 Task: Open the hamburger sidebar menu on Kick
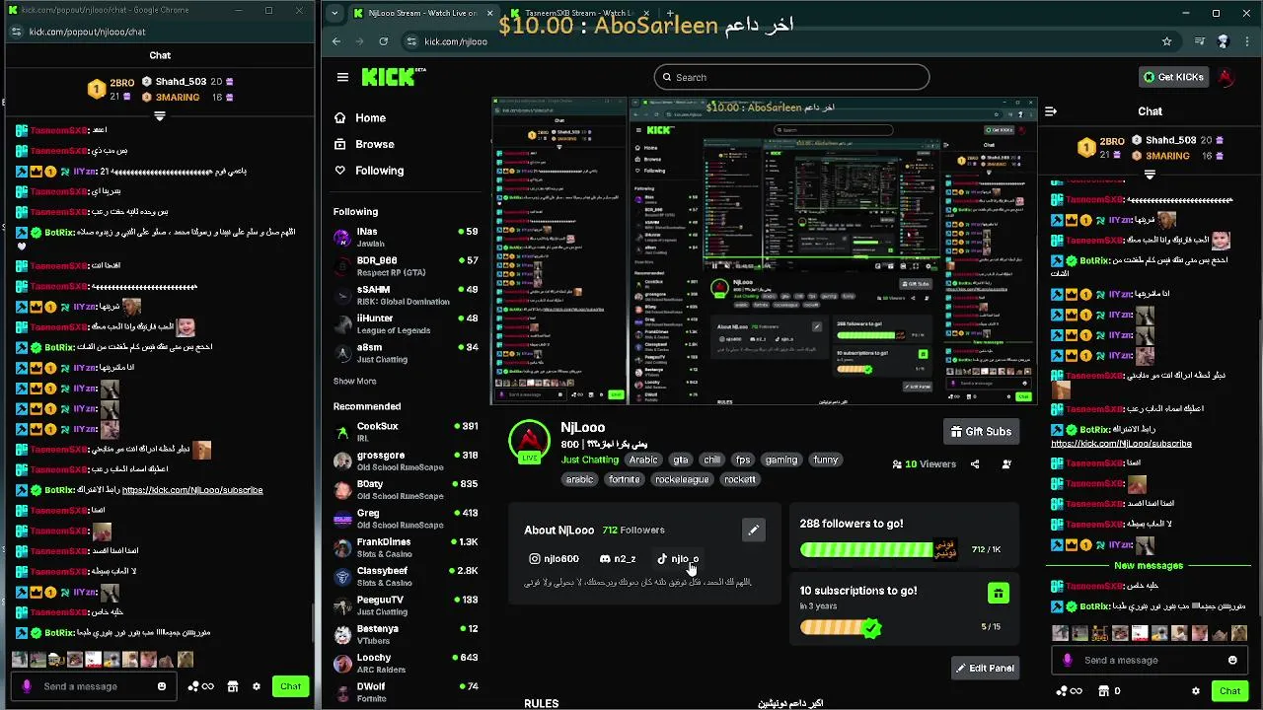click(342, 77)
